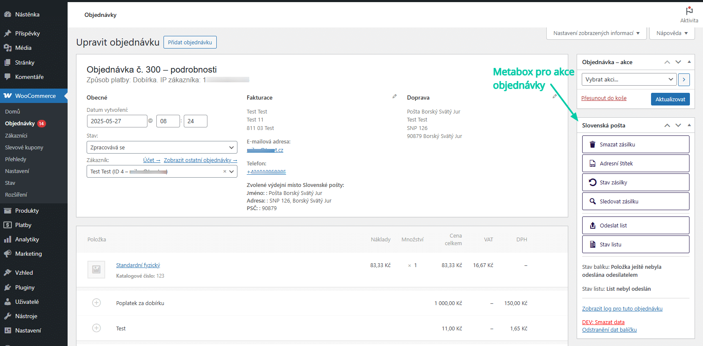Collapse the Objednávka – akce metabox
This screenshot has width=703, height=346.
(x=689, y=62)
